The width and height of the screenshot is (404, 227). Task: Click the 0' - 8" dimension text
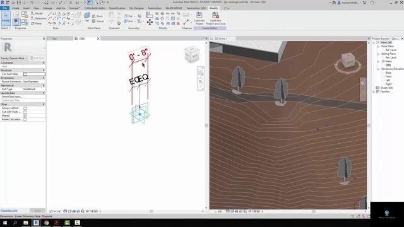pyautogui.click(x=139, y=54)
